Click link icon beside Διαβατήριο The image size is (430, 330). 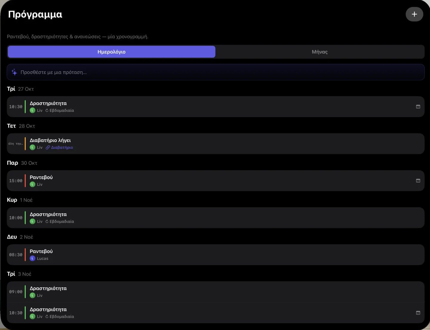click(48, 147)
